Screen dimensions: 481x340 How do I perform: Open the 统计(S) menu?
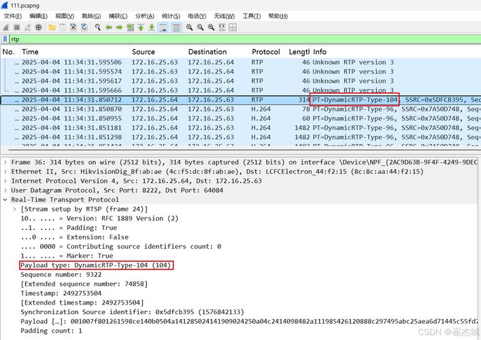click(171, 16)
